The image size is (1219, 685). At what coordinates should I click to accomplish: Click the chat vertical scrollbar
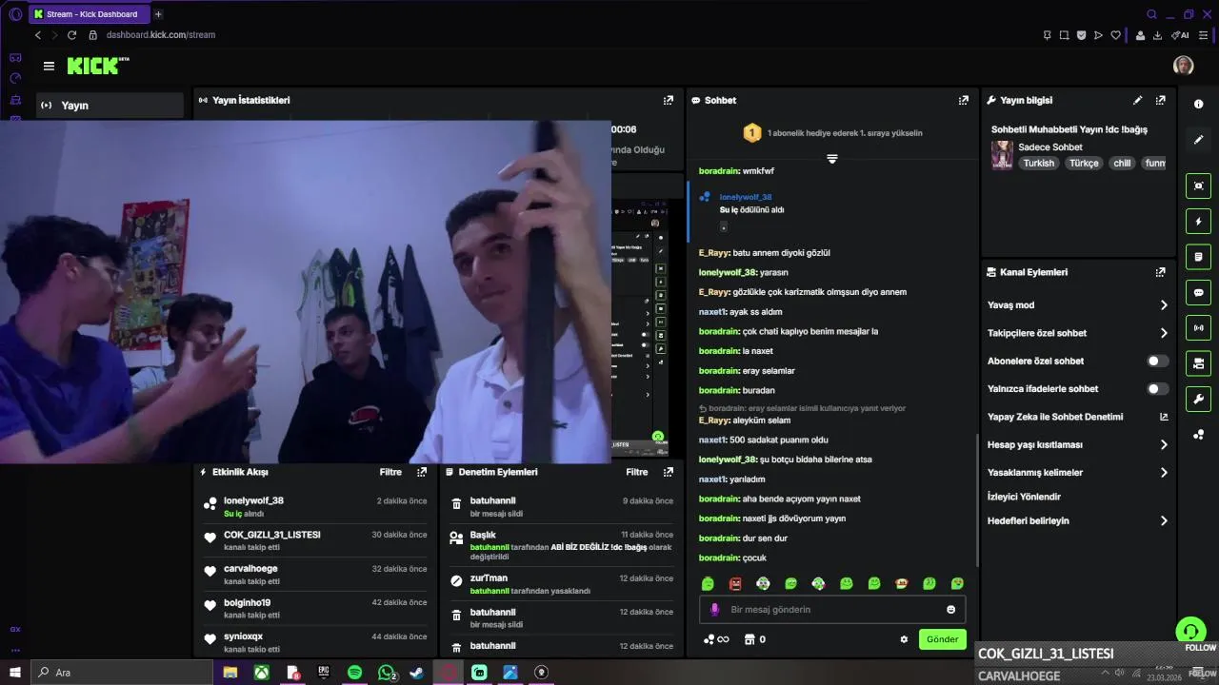click(x=977, y=499)
